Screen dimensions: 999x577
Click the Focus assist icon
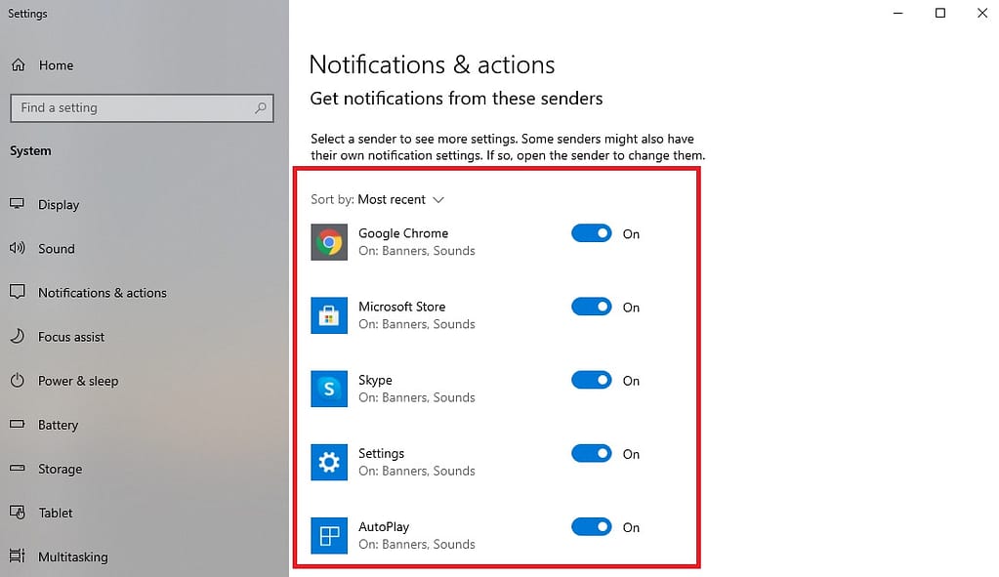[18, 336]
